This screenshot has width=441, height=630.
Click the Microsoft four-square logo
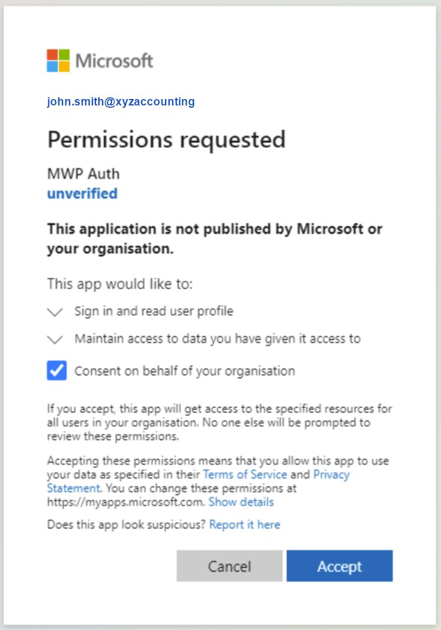[x=58, y=61]
